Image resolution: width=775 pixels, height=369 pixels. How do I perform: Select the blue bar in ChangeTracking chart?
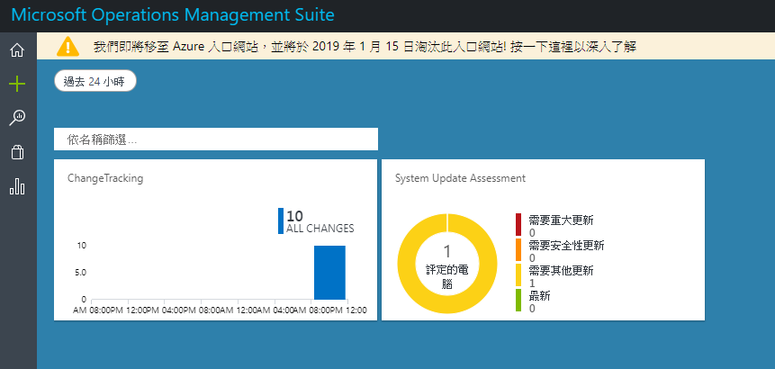[329, 272]
